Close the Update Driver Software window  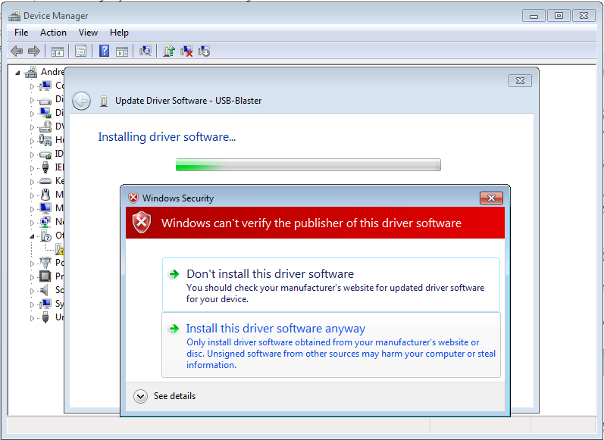520,80
